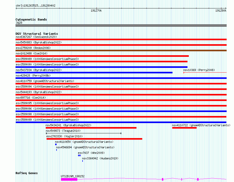Click the nsv4110722 (gnomADStructuralVariants) label
This screenshot has height=182, width=234.
[201, 125]
